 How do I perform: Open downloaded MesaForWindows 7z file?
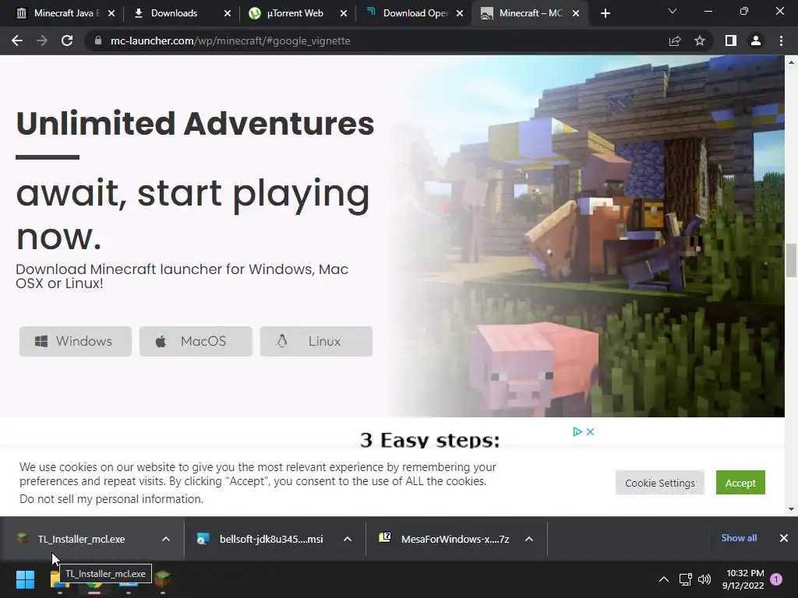pos(454,539)
